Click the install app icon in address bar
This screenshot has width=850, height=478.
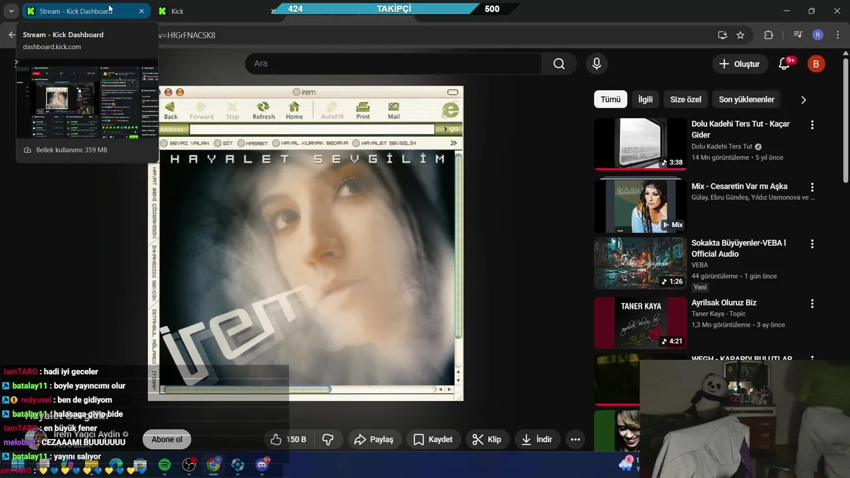pyautogui.click(x=722, y=35)
